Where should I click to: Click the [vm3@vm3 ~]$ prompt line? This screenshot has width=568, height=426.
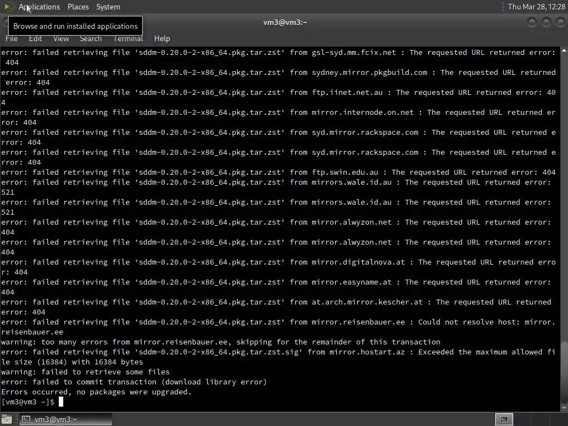tap(28, 402)
